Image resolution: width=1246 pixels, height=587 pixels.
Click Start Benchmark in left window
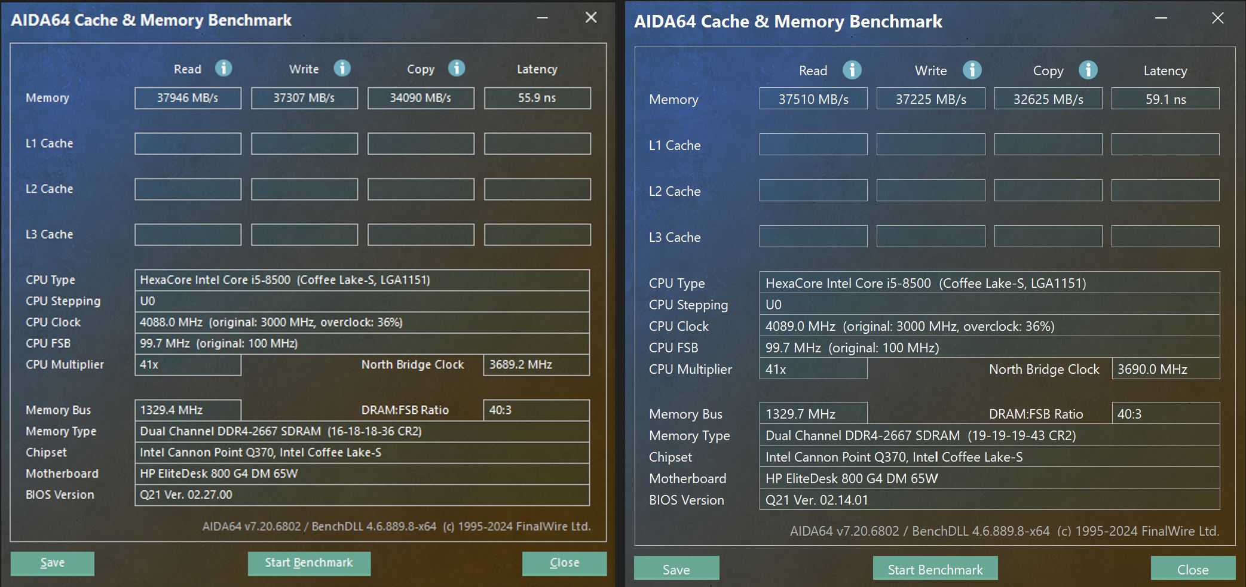click(x=309, y=563)
